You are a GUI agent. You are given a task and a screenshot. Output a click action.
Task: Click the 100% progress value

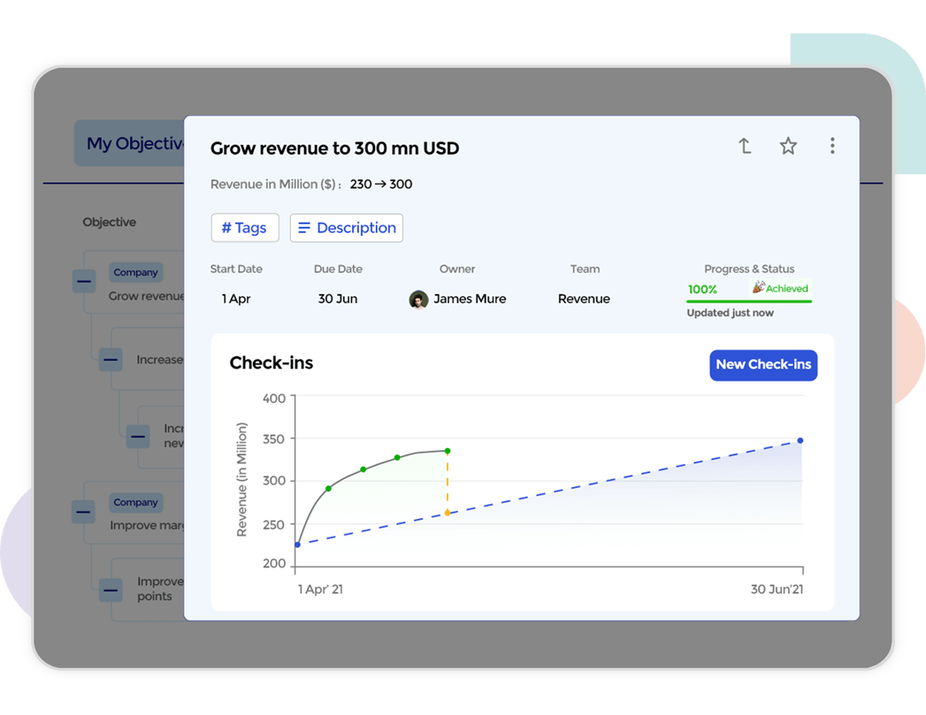[702, 289]
